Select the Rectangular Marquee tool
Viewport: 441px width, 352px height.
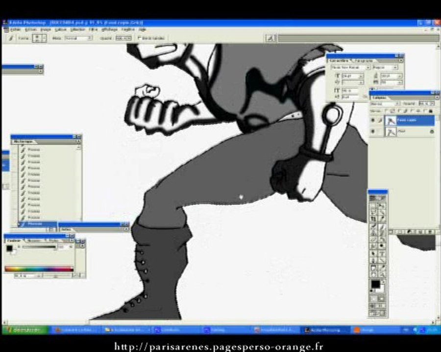point(373,206)
